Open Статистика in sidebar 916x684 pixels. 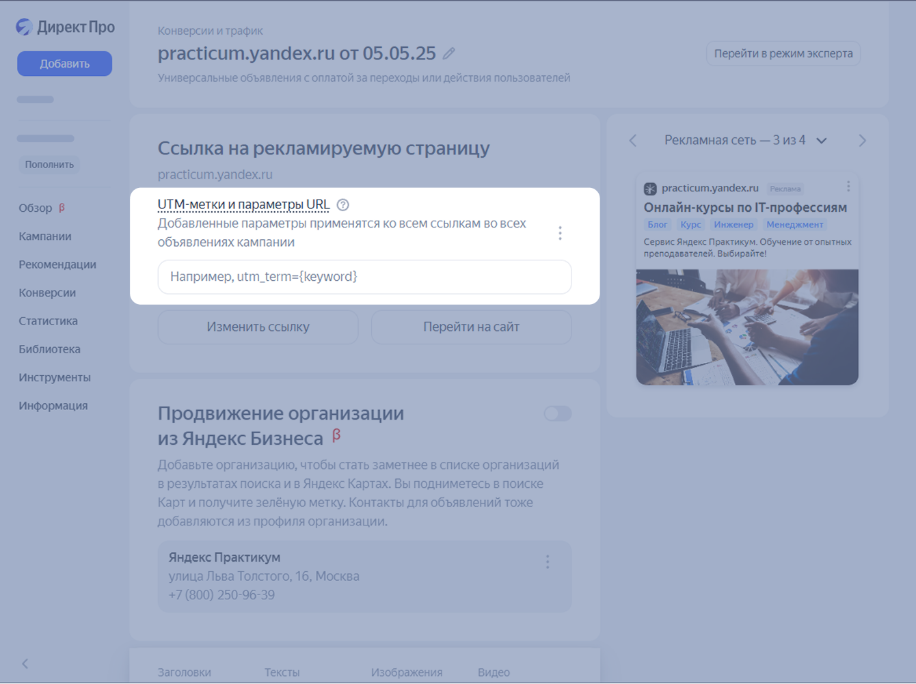coord(48,320)
